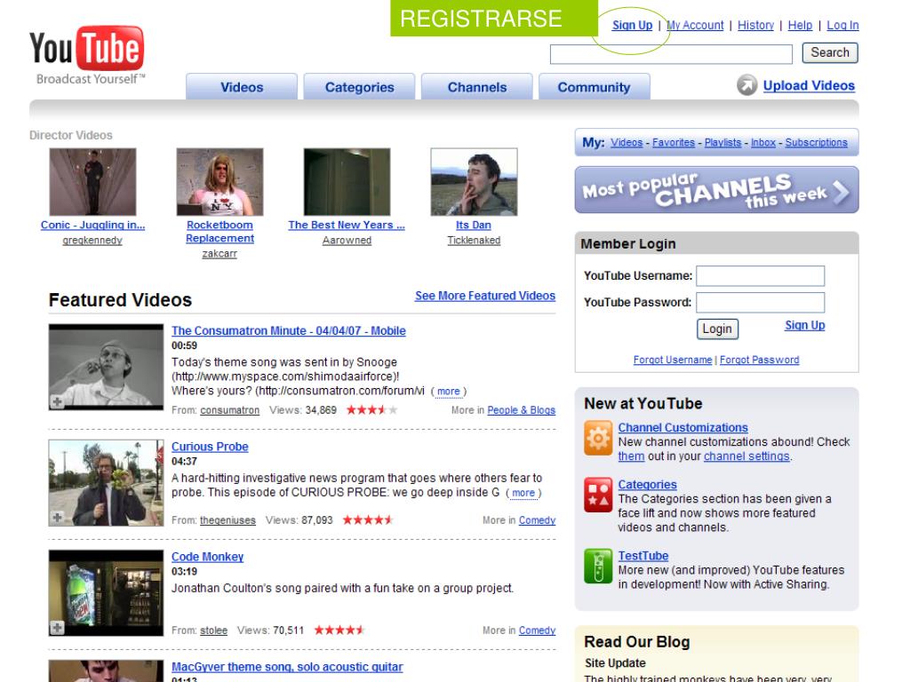
Task: Open Curious Probe video thumbnail
Action: tap(107, 482)
